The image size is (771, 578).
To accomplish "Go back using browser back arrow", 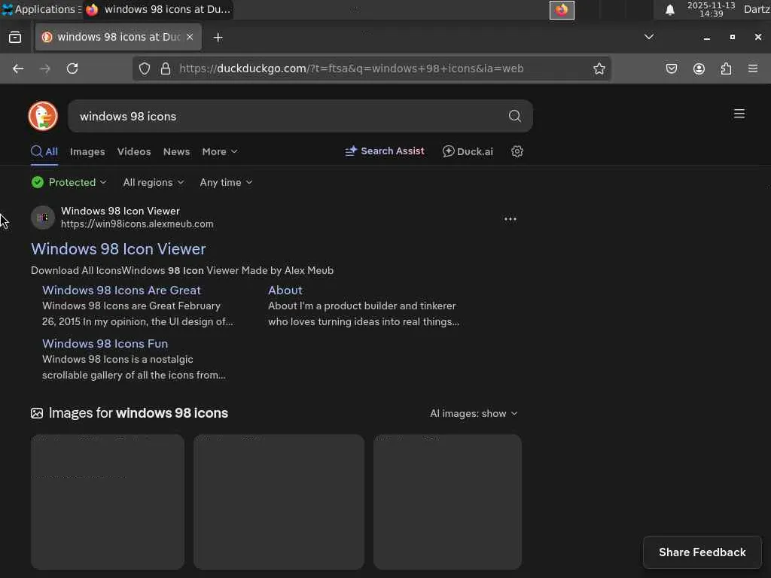I will pos(18,68).
